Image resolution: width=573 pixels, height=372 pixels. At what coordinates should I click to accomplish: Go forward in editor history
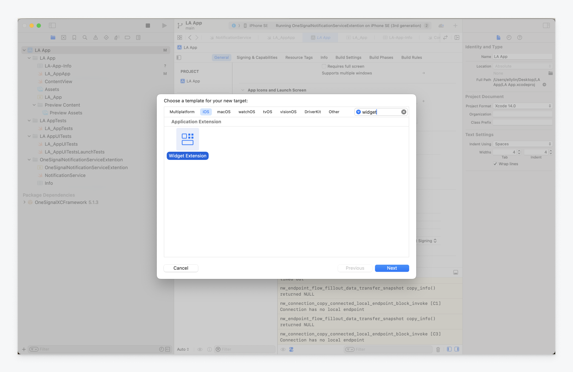[x=197, y=37]
